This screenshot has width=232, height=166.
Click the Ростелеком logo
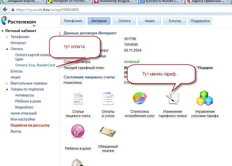pyautogui.click(x=18, y=21)
